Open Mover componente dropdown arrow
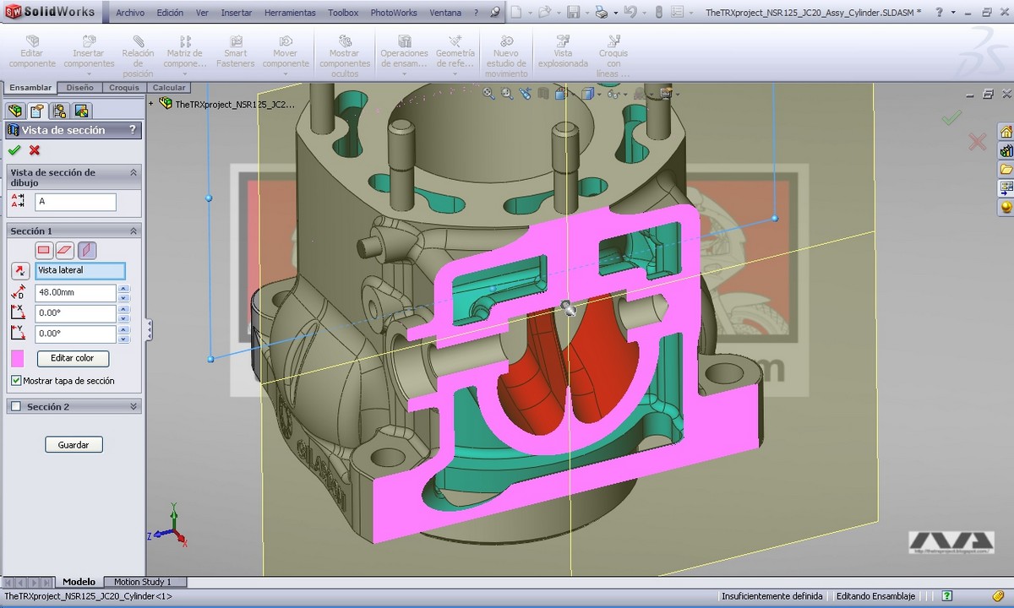1014x608 pixels. point(286,73)
